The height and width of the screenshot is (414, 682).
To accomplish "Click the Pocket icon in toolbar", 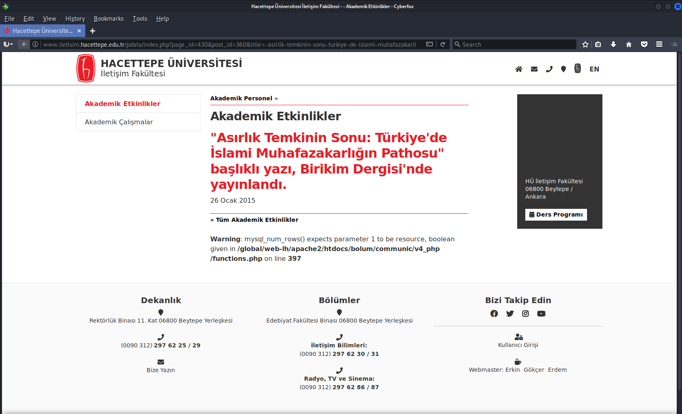I will click(644, 44).
